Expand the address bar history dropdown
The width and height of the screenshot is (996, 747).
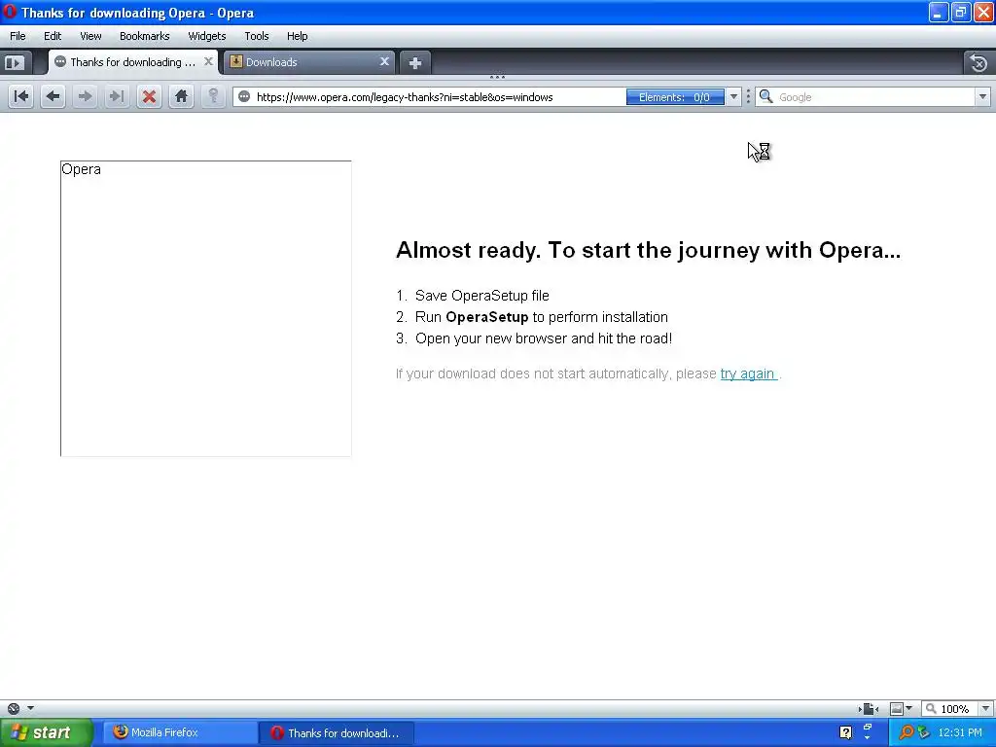coord(733,96)
